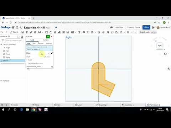Viewport: 171px width, 128px height.
Task: Collapse the Default geometry group
Action: tap(1, 44)
